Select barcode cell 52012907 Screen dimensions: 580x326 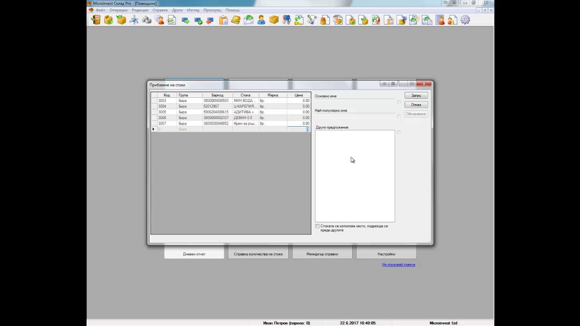coord(217,106)
